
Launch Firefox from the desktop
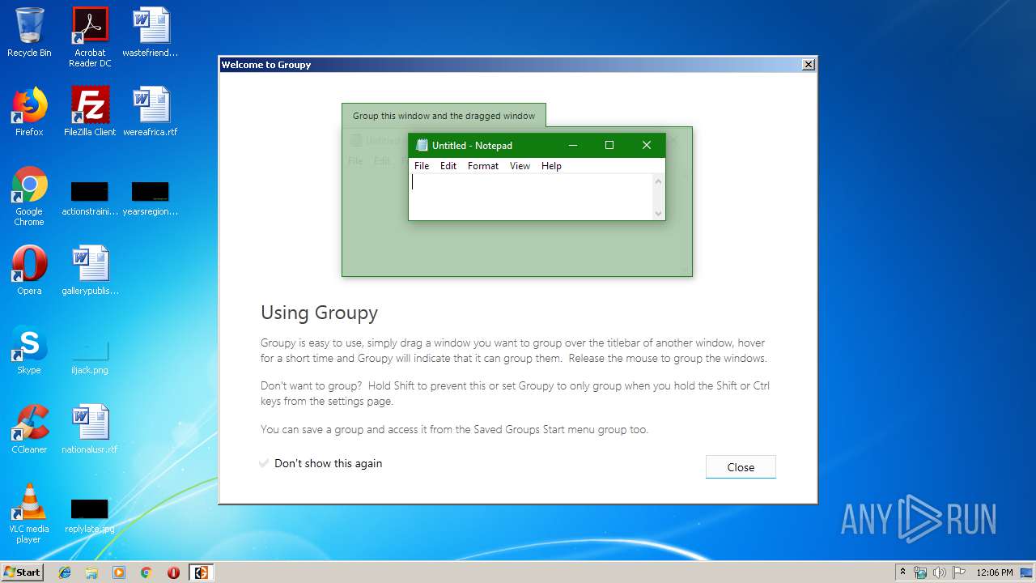[29, 112]
